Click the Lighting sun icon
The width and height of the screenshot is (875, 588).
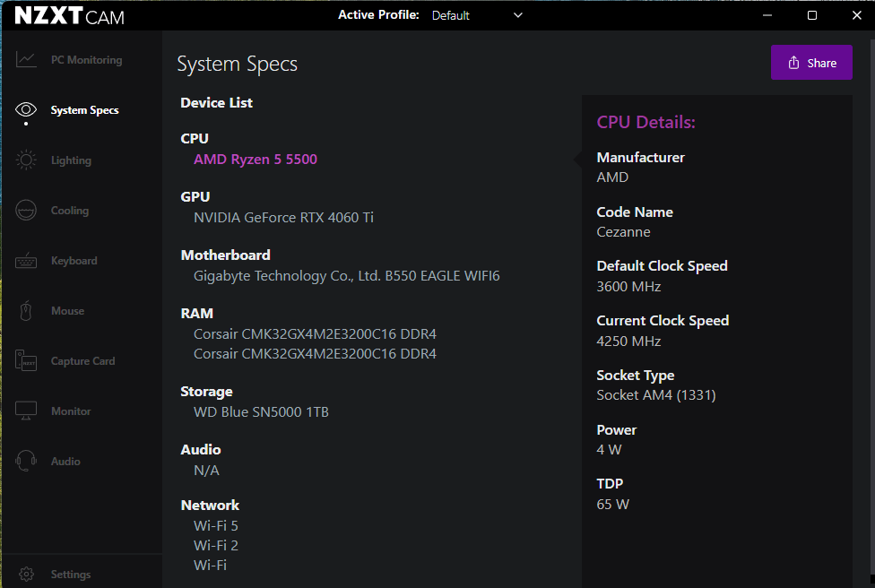coord(26,160)
